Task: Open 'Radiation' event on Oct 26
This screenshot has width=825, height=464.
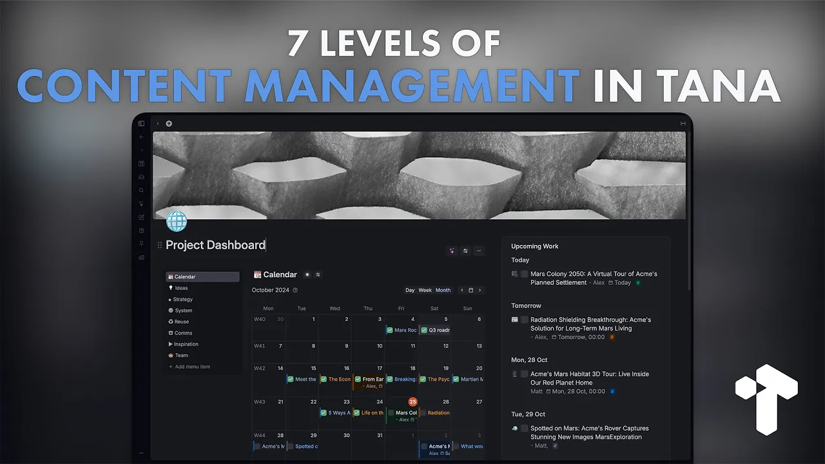Action: 434,412
